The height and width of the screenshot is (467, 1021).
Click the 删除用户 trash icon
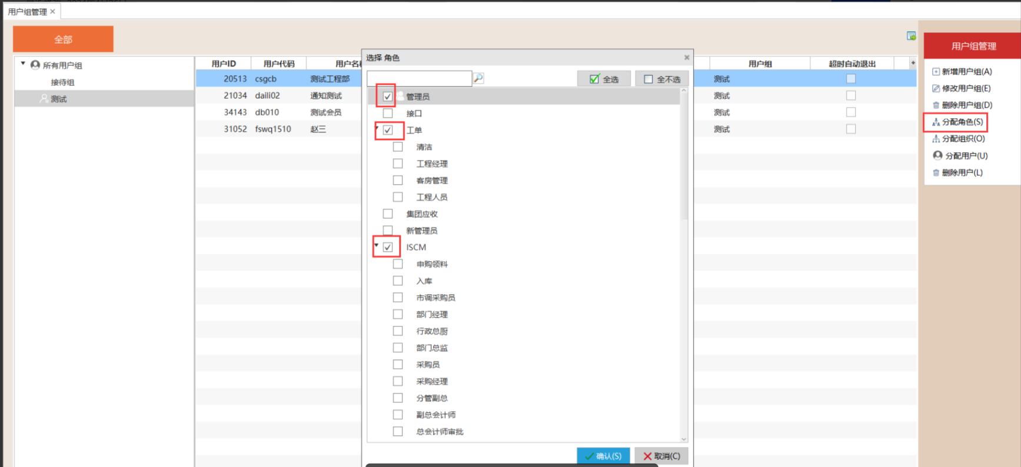point(936,173)
